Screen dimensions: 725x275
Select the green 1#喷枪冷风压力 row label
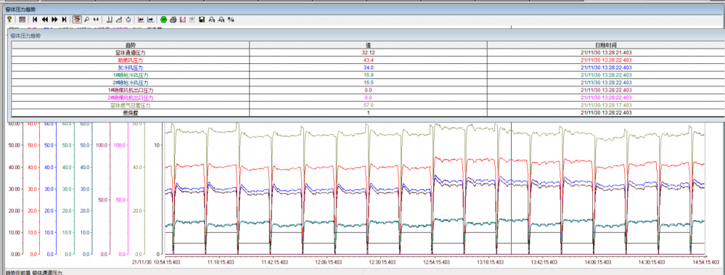tap(131, 75)
